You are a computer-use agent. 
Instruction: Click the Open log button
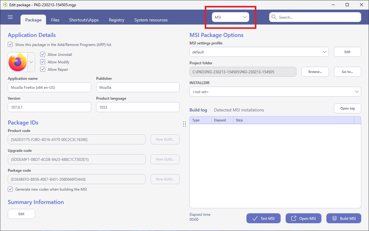(x=347, y=108)
